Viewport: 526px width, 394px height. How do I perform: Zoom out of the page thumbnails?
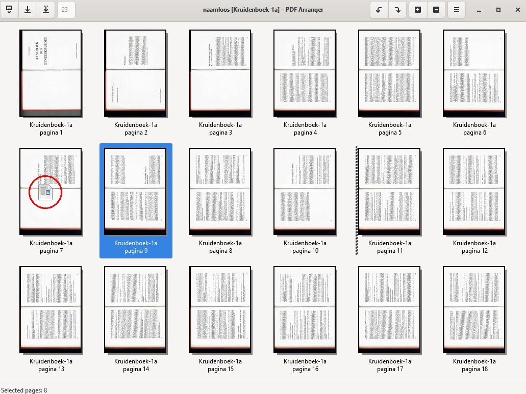click(x=436, y=10)
